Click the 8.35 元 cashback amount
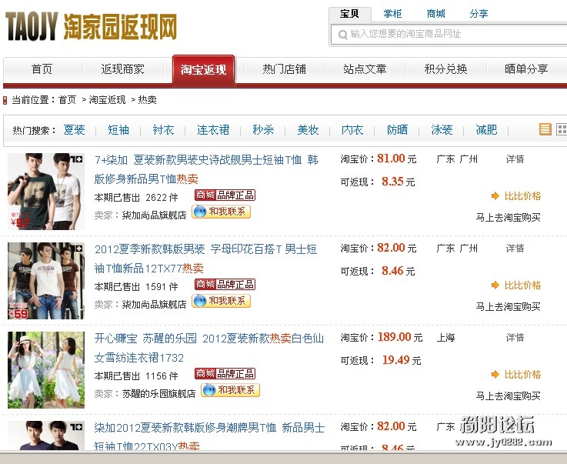This screenshot has height=464, width=567. pyautogui.click(x=398, y=182)
